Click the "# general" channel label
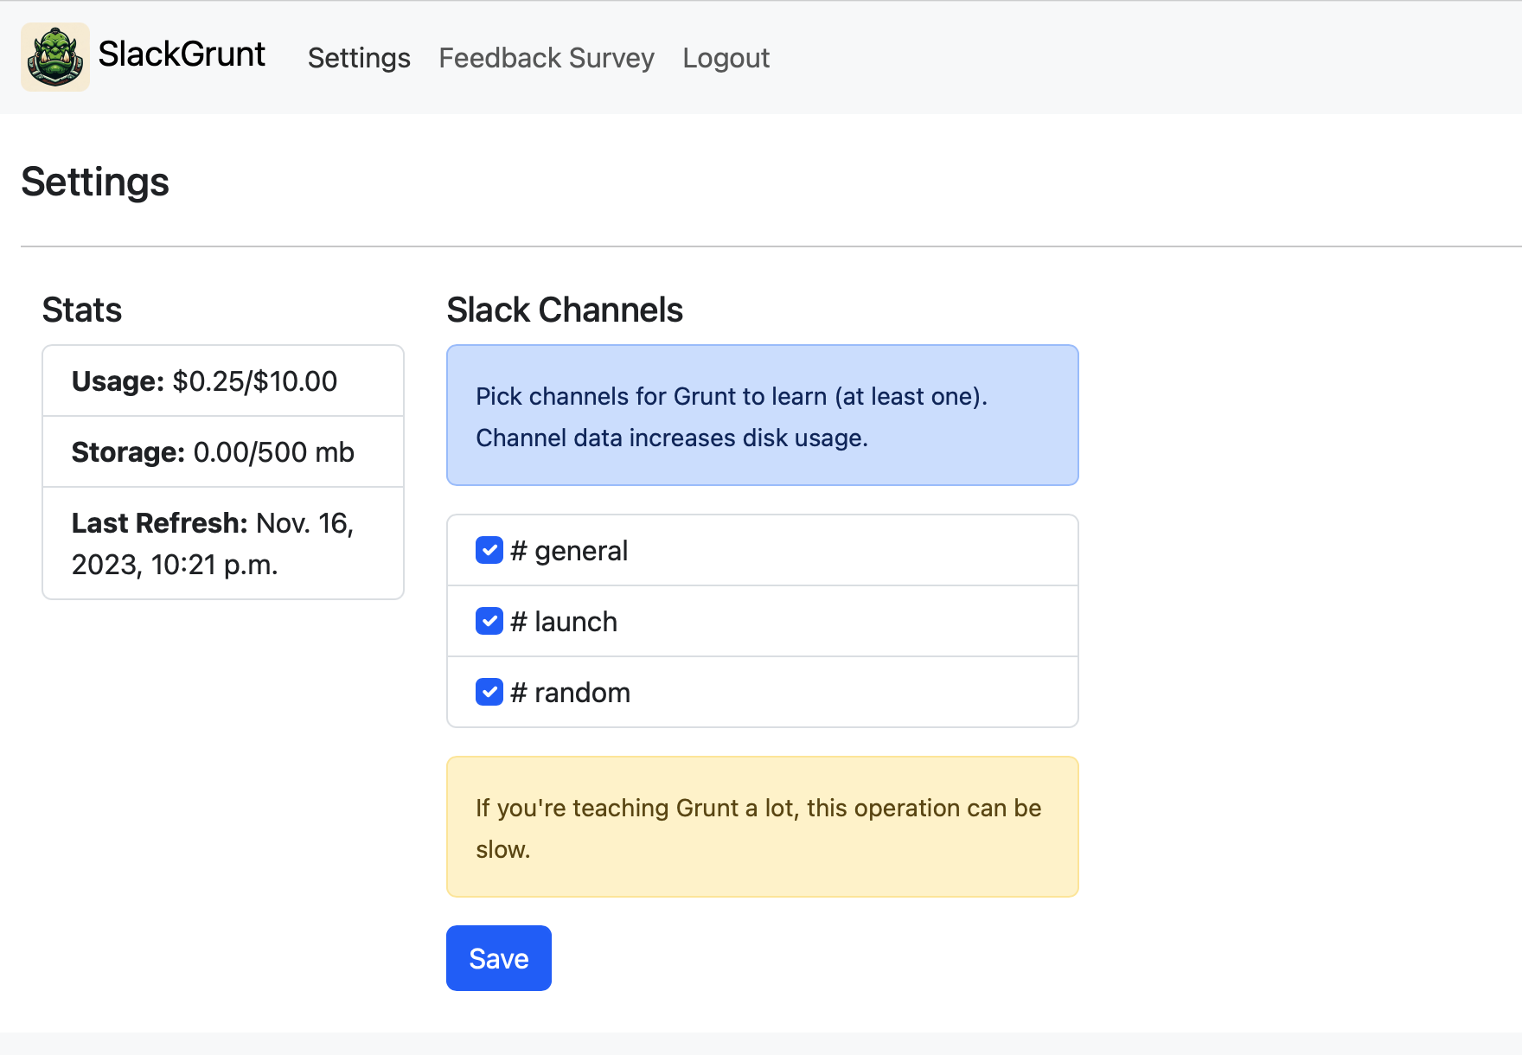 pyautogui.click(x=570, y=551)
